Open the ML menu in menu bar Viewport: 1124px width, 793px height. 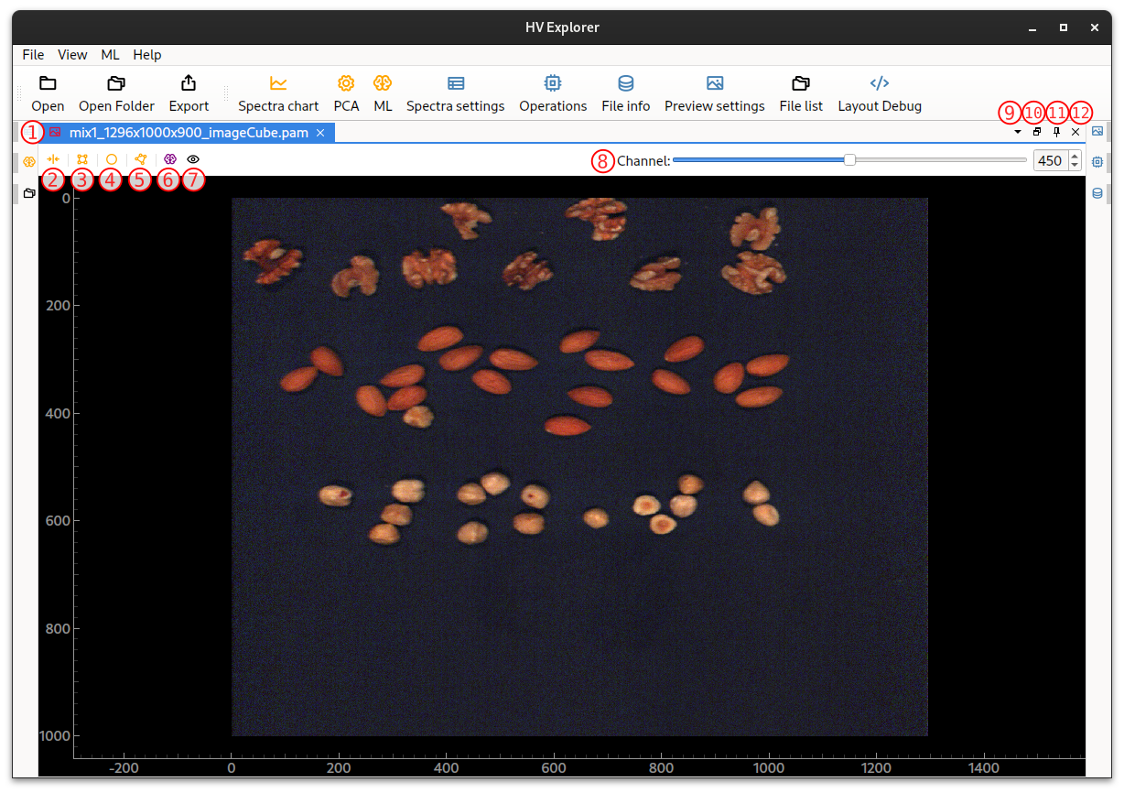click(110, 54)
